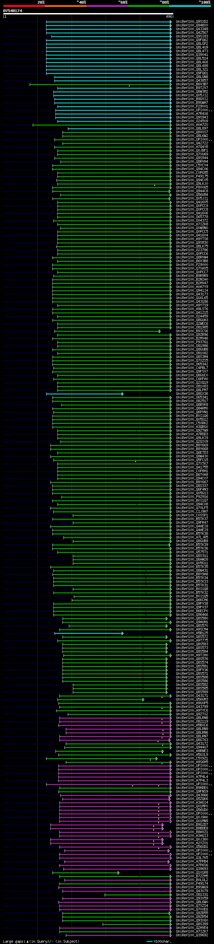Click the Large gaps legend text
Image resolution: width=214 pixels, height=944 pixels.
click(41, 941)
